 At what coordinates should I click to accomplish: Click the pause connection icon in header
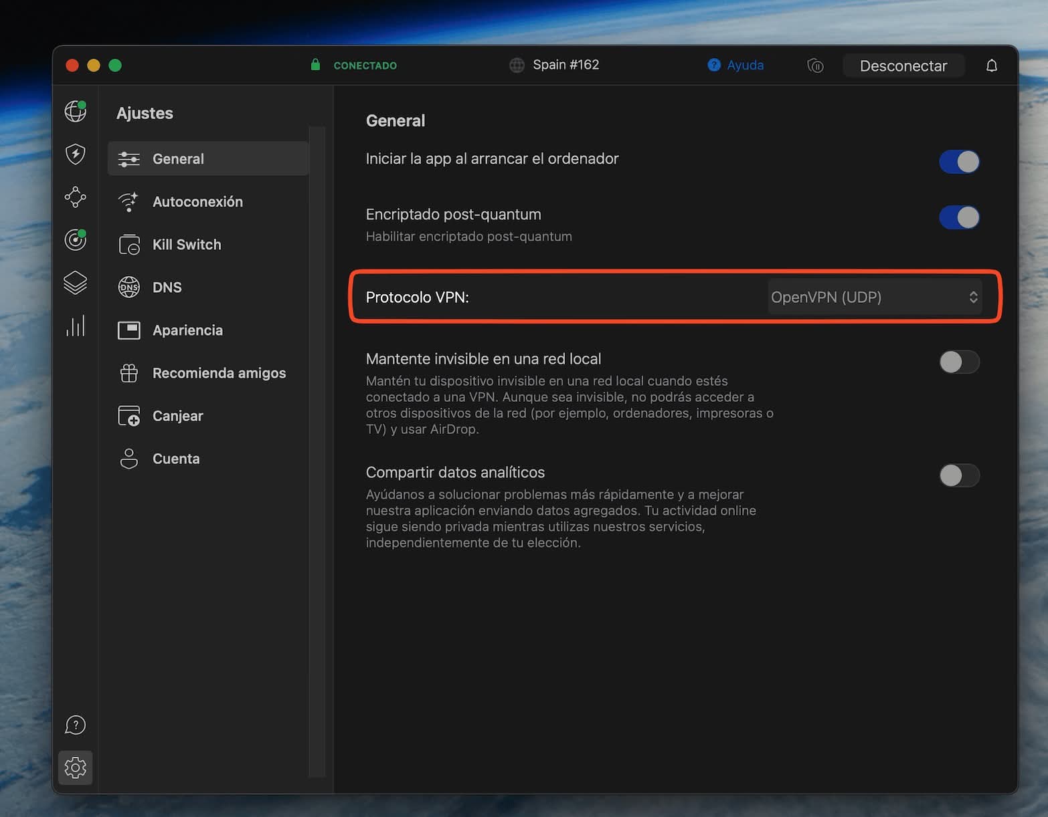(x=815, y=66)
